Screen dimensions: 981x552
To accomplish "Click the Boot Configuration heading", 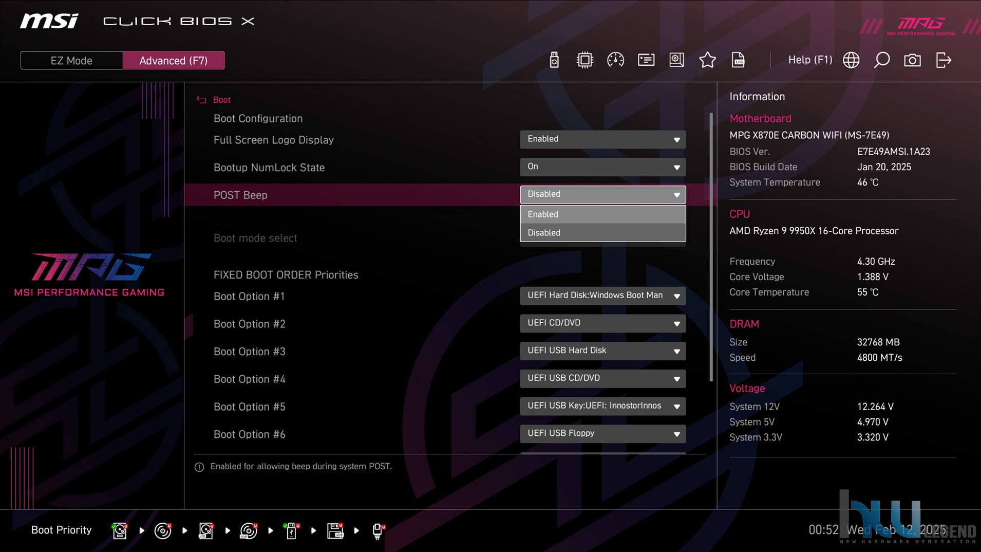I will click(258, 119).
